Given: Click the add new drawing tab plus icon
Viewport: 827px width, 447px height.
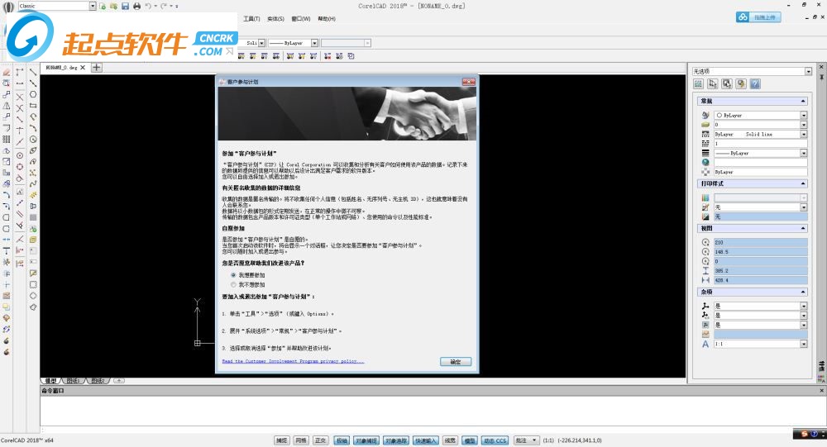Looking at the screenshot, I should tap(97, 68).
